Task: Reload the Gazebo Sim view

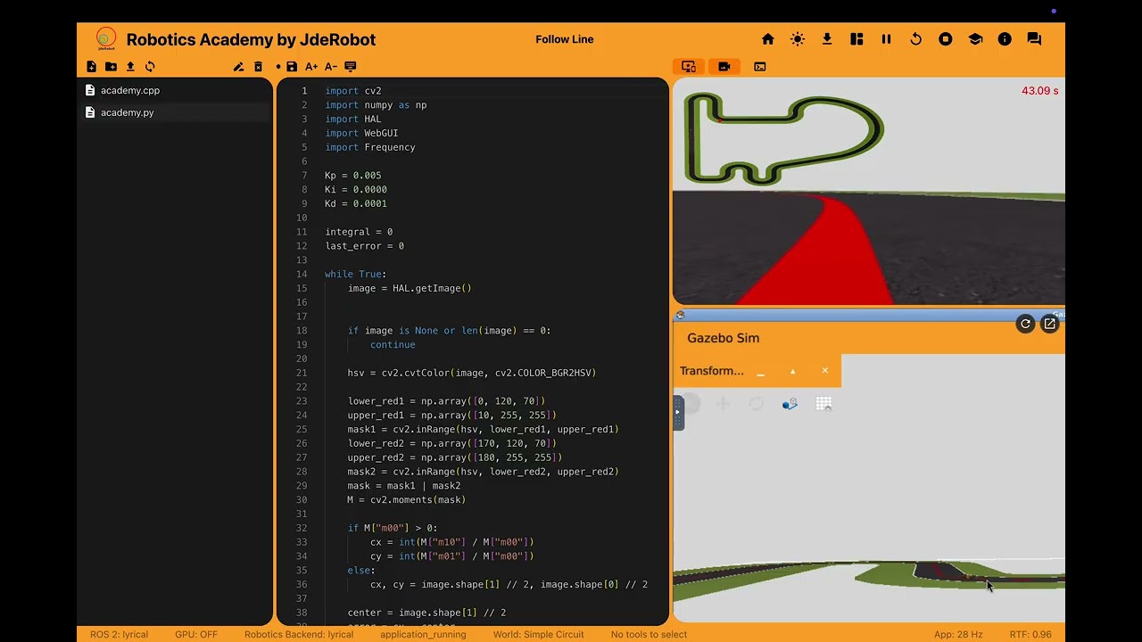Action: tap(1025, 325)
